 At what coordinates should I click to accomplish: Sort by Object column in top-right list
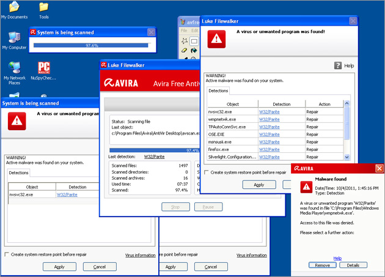(233, 104)
